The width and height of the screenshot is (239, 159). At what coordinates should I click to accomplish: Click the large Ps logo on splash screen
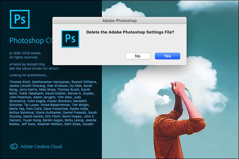coord(19,19)
